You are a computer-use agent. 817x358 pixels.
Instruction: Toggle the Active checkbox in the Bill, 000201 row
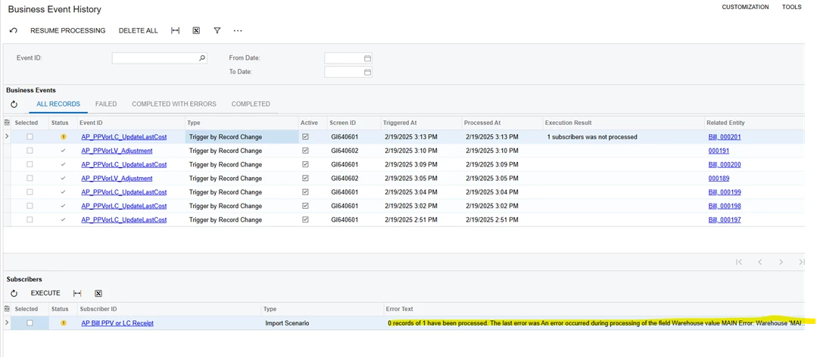(305, 137)
